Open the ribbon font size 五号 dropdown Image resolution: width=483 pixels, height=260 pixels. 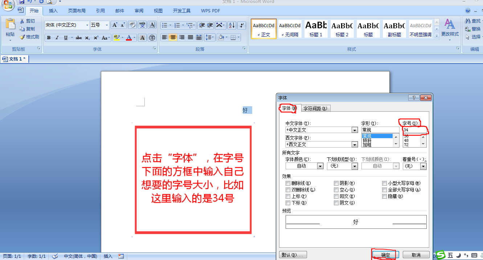(x=107, y=25)
